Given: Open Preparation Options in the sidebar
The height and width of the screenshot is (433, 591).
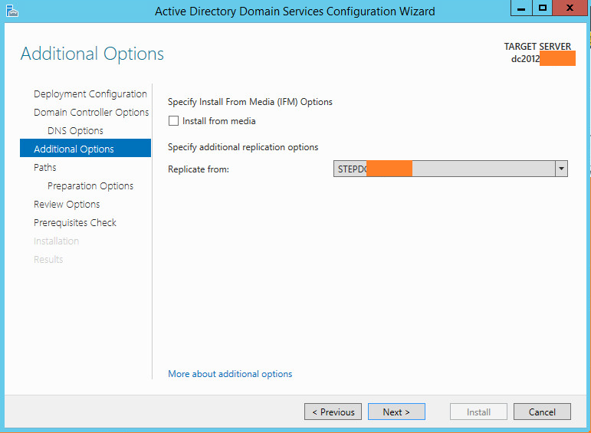Looking at the screenshot, I should click(90, 186).
